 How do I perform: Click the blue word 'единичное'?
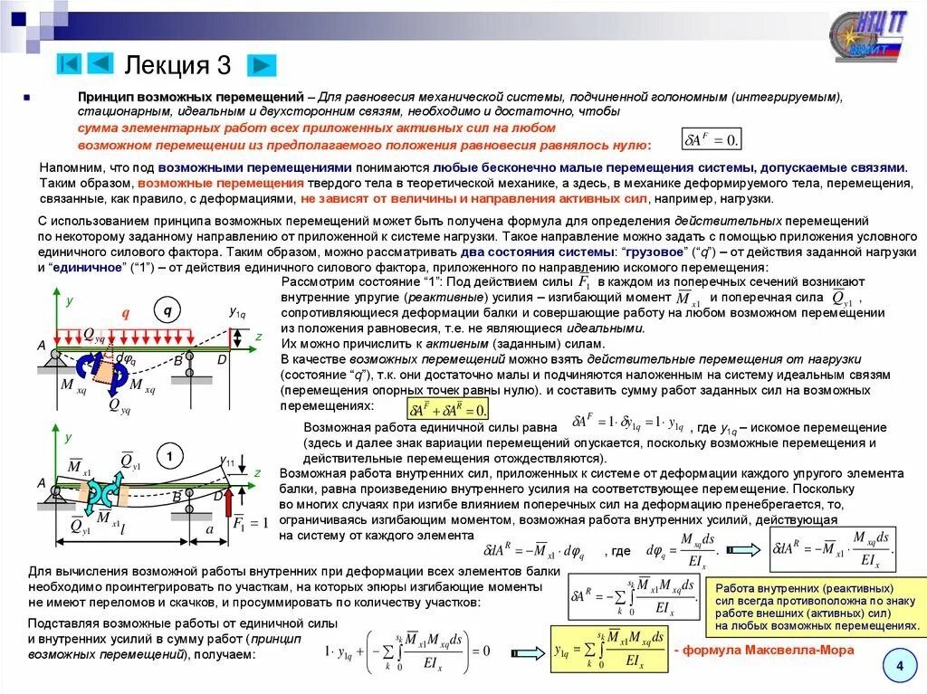pos(87,267)
